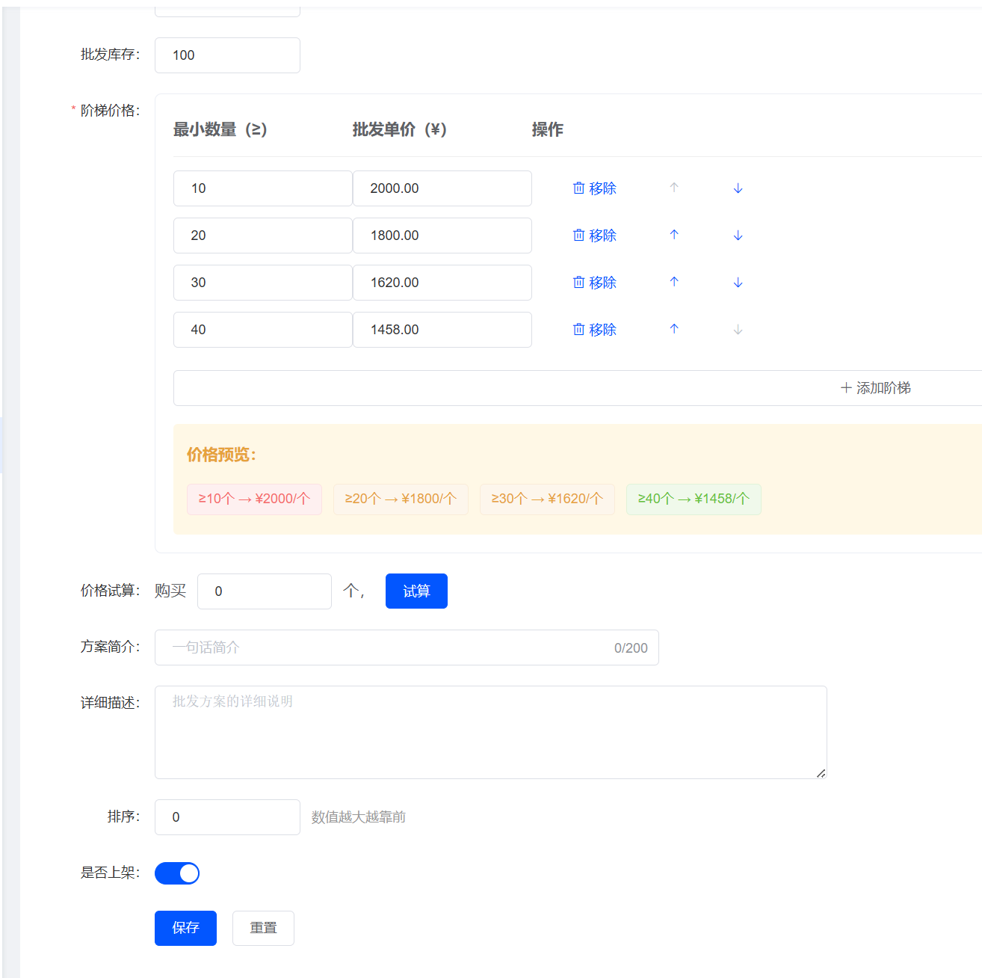The width and height of the screenshot is (982, 978).
Task: Save the form with 保存 button
Action: pos(185,928)
